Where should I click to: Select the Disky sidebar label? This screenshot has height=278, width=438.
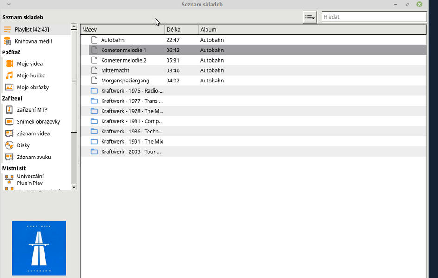coord(23,145)
